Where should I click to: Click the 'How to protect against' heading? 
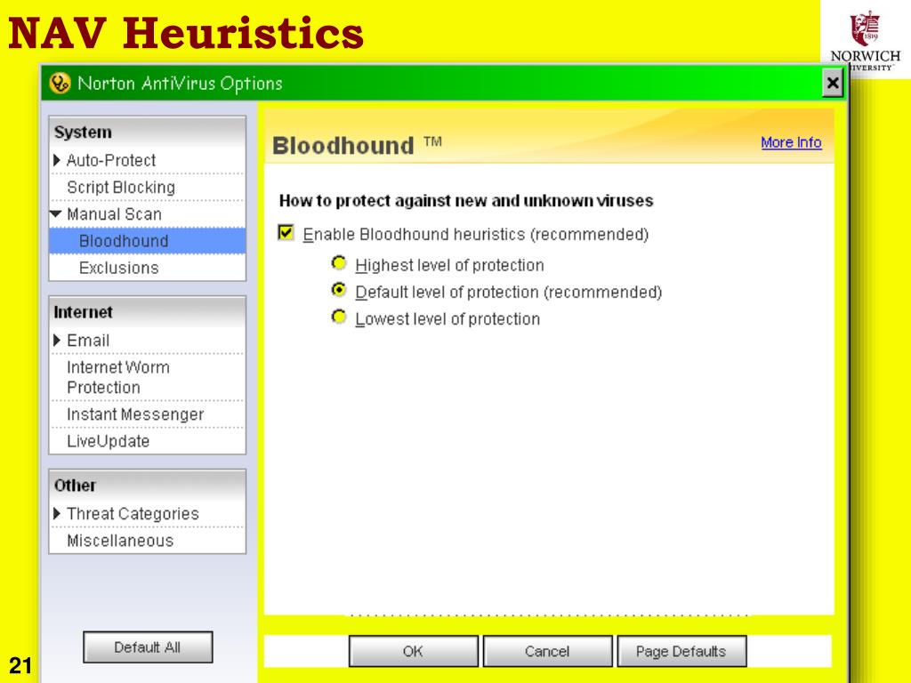coord(466,201)
